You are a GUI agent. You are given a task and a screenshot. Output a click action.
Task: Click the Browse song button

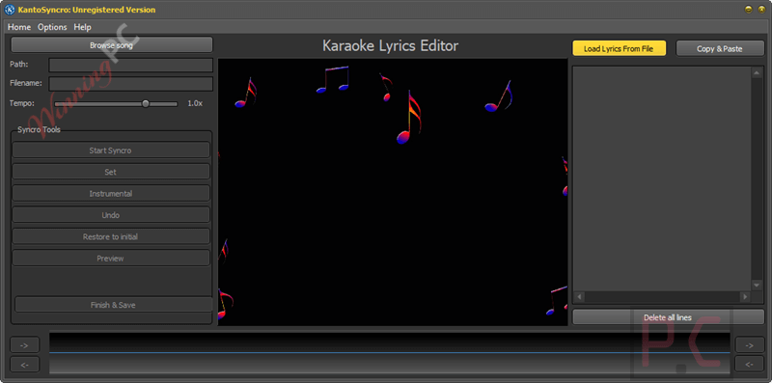pos(112,44)
